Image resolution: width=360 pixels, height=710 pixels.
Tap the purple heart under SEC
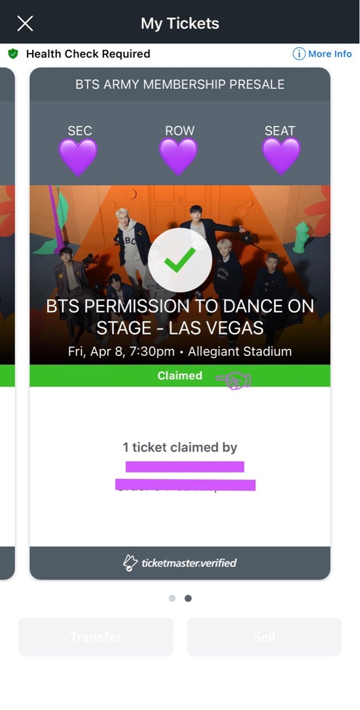point(78,156)
